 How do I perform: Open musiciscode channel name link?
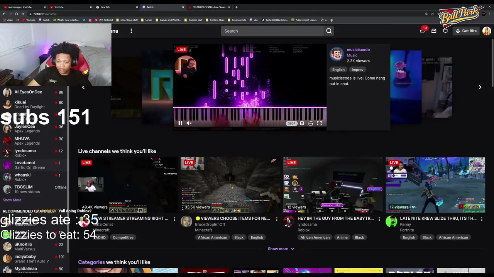pyautogui.click(x=358, y=50)
